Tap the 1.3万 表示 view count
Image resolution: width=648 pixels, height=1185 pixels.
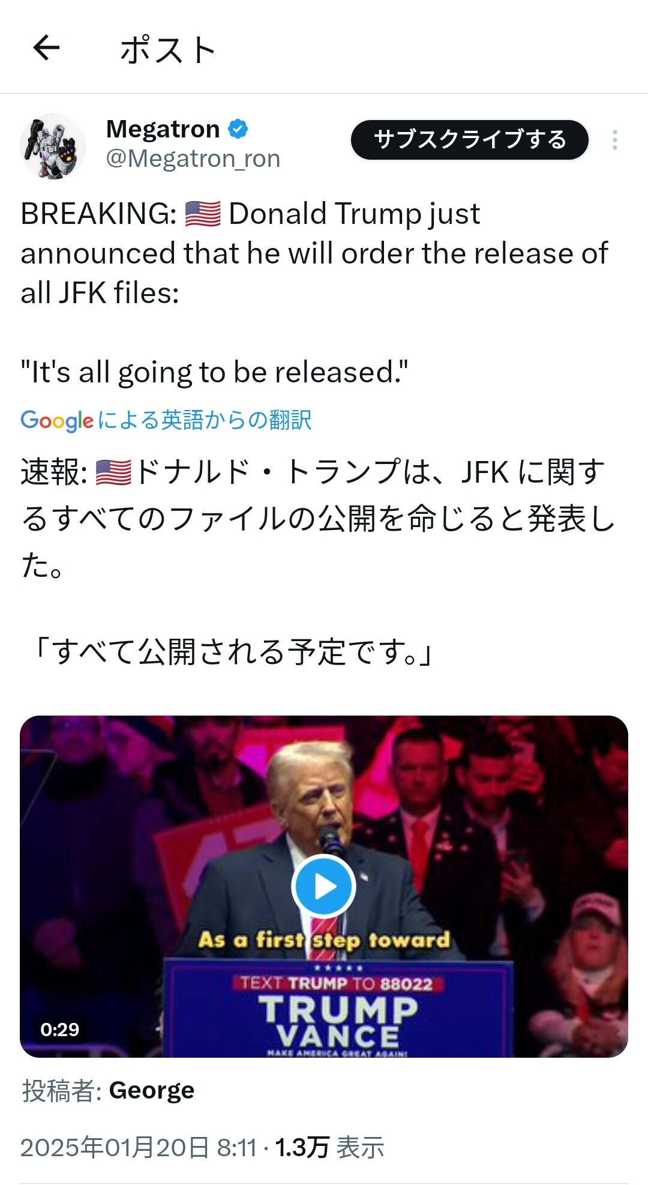pyautogui.click(x=329, y=1147)
